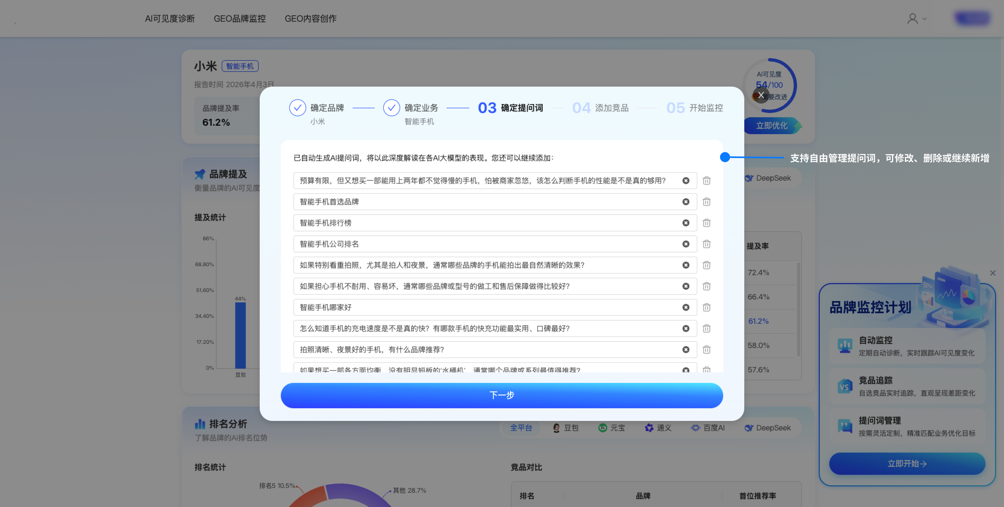Select the DeepSeek tab in ranking analysis
1004x507 pixels.
(x=768, y=428)
